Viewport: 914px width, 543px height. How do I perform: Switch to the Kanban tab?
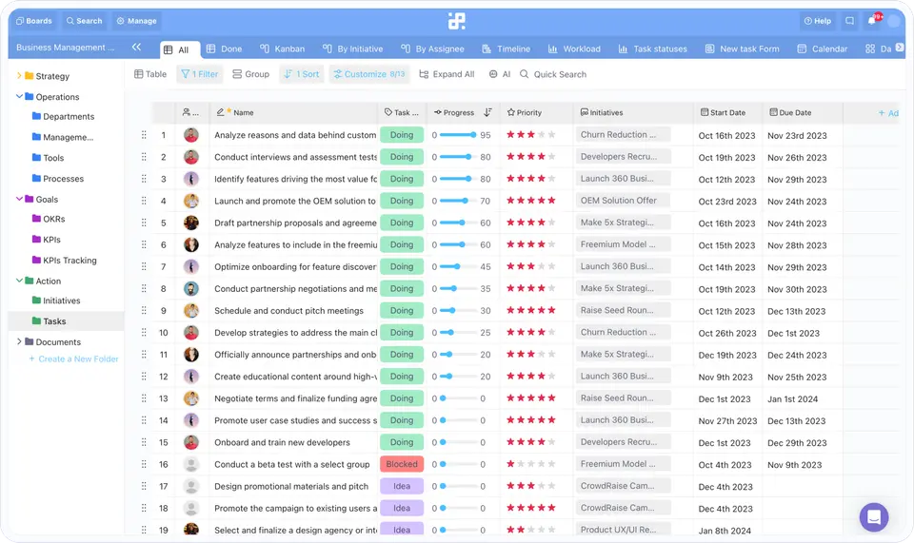pyautogui.click(x=282, y=48)
